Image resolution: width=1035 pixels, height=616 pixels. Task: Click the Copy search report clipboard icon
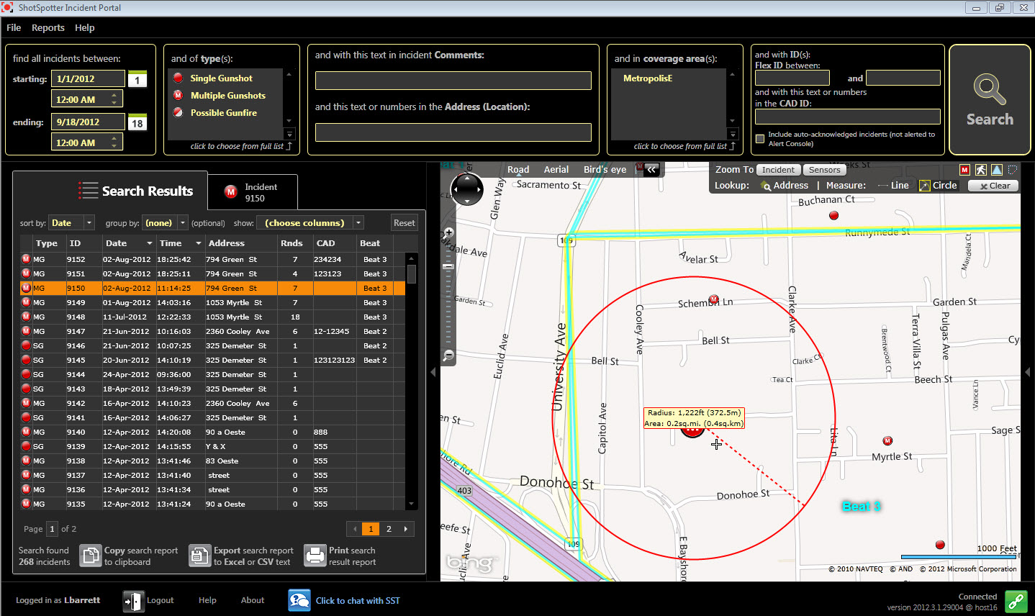pyautogui.click(x=91, y=555)
